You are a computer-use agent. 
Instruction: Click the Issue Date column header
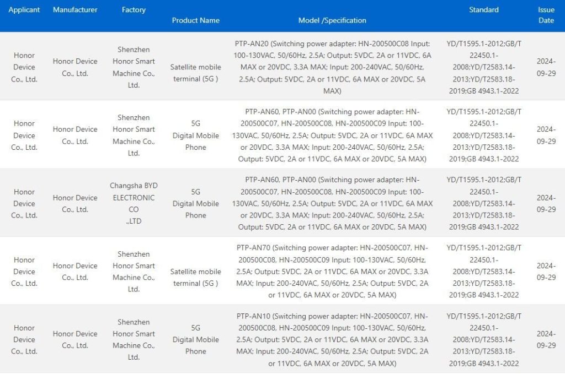pyautogui.click(x=546, y=15)
